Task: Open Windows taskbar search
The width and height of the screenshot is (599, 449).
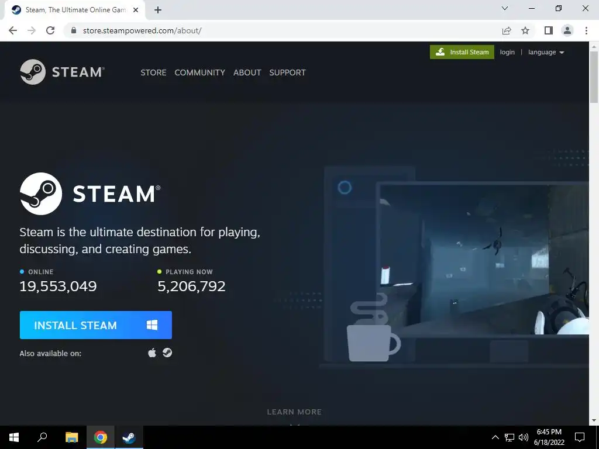Action: (x=42, y=437)
